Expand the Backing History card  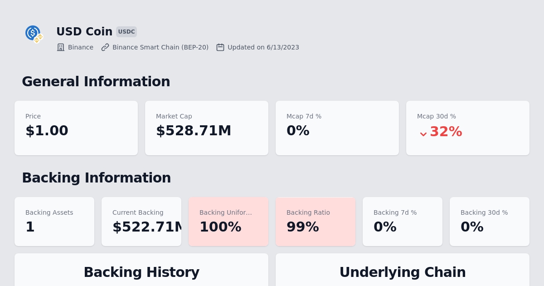141,272
